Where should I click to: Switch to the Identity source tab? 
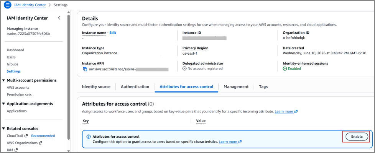pyautogui.click(x=96, y=87)
